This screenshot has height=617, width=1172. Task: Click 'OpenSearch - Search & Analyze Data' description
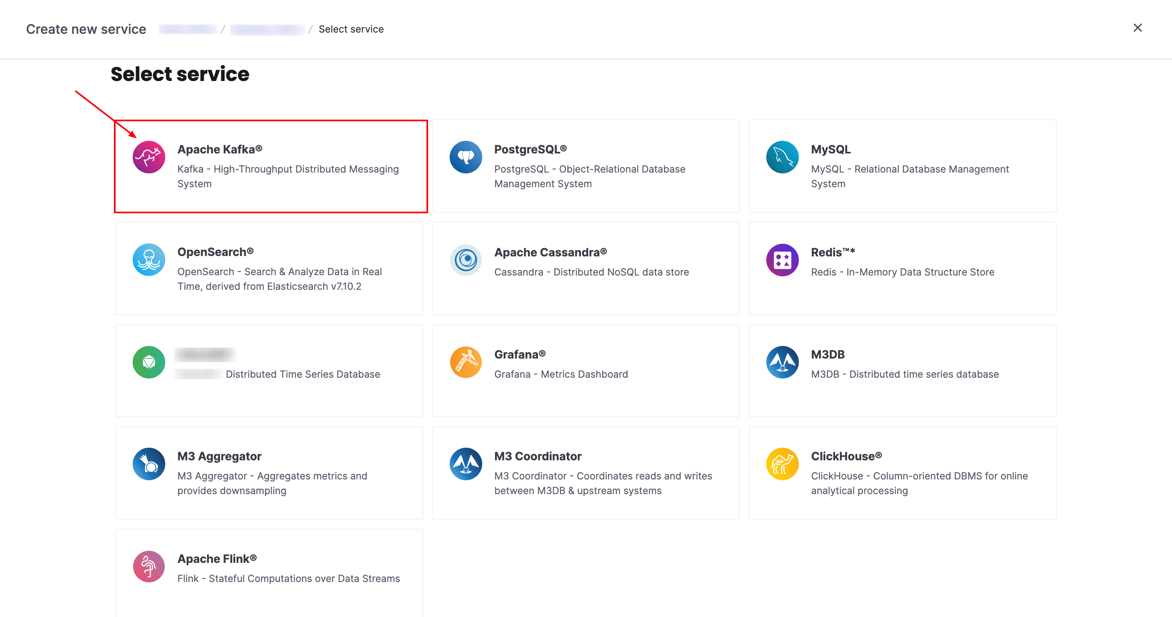280,278
